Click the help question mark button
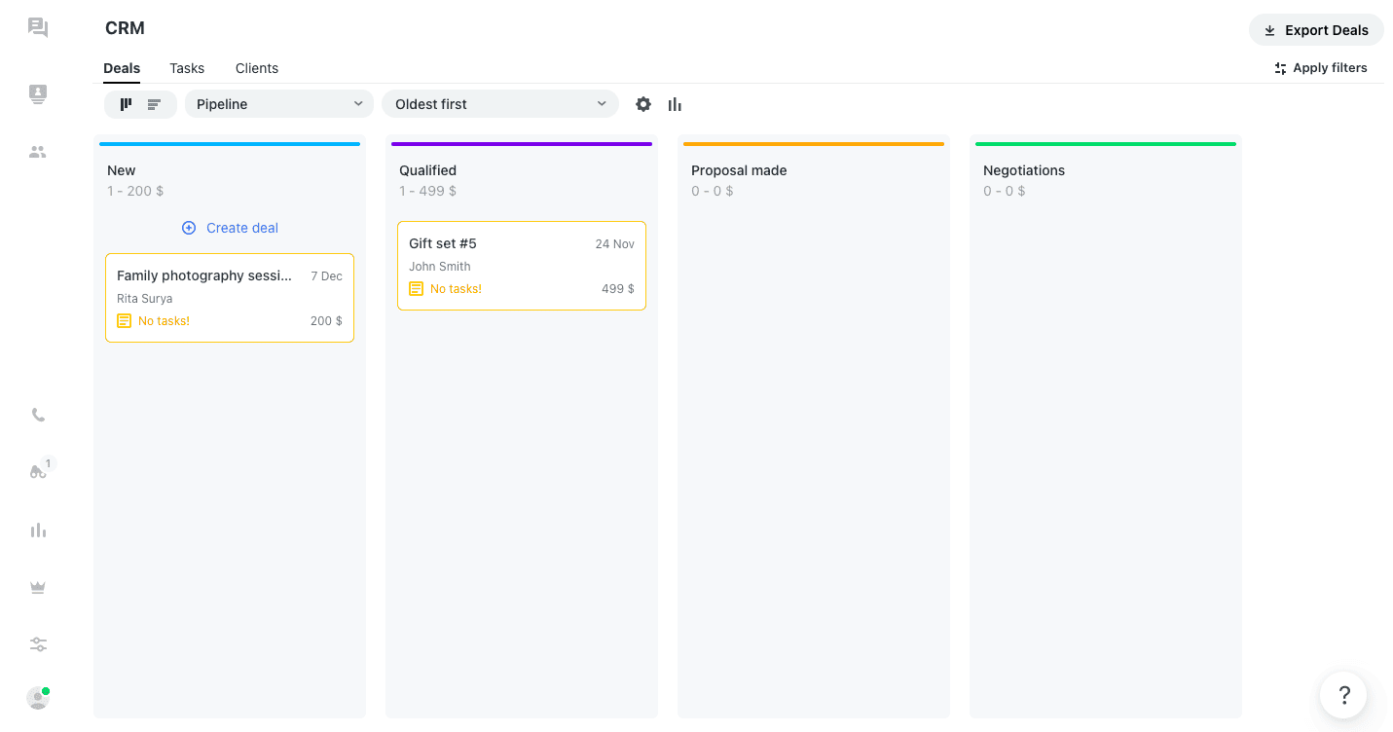Image resolution: width=1393 pixels, height=732 pixels. 1343,695
